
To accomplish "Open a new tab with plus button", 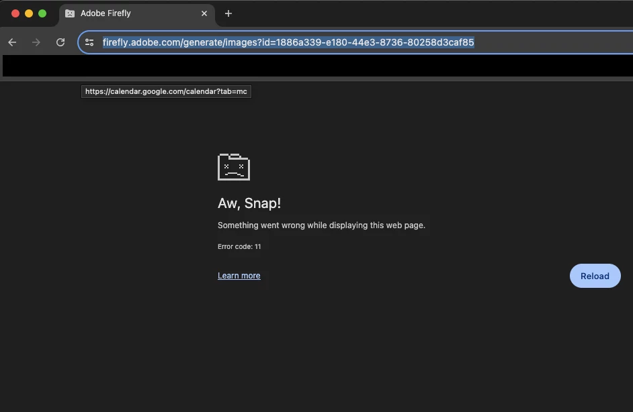I will point(228,13).
